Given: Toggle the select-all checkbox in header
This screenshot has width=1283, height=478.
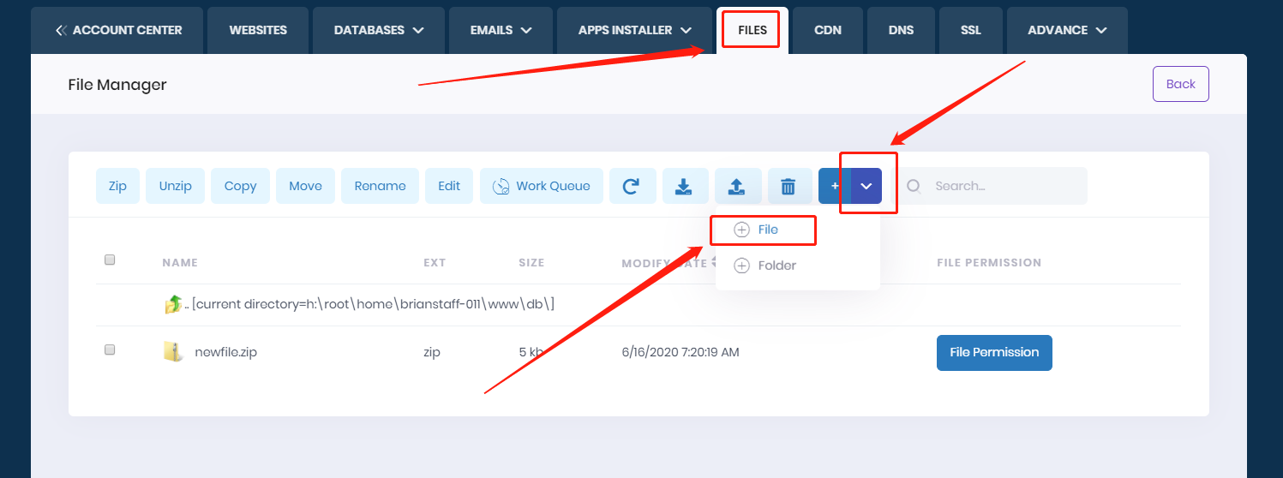Looking at the screenshot, I should click(110, 260).
